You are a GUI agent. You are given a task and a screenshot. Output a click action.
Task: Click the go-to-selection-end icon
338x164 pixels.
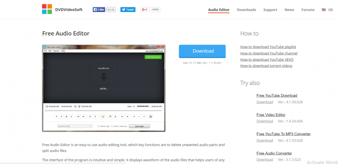pos(128,116)
